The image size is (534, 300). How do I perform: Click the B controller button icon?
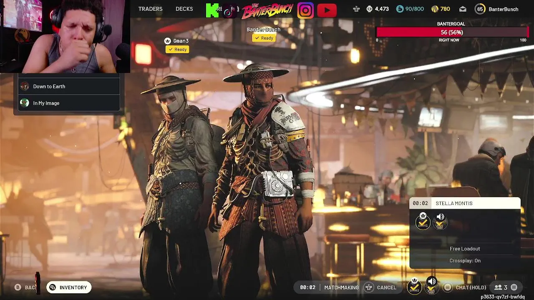18,287
